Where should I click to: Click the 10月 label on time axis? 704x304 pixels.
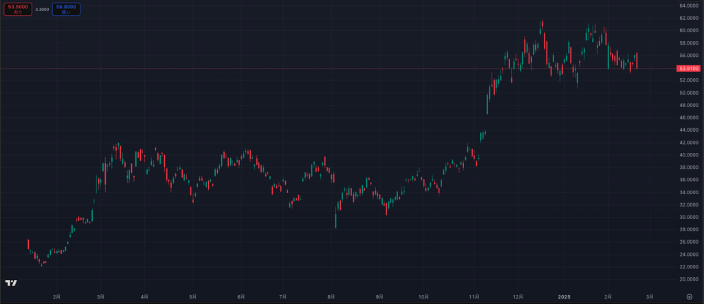[x=423, y=296]
